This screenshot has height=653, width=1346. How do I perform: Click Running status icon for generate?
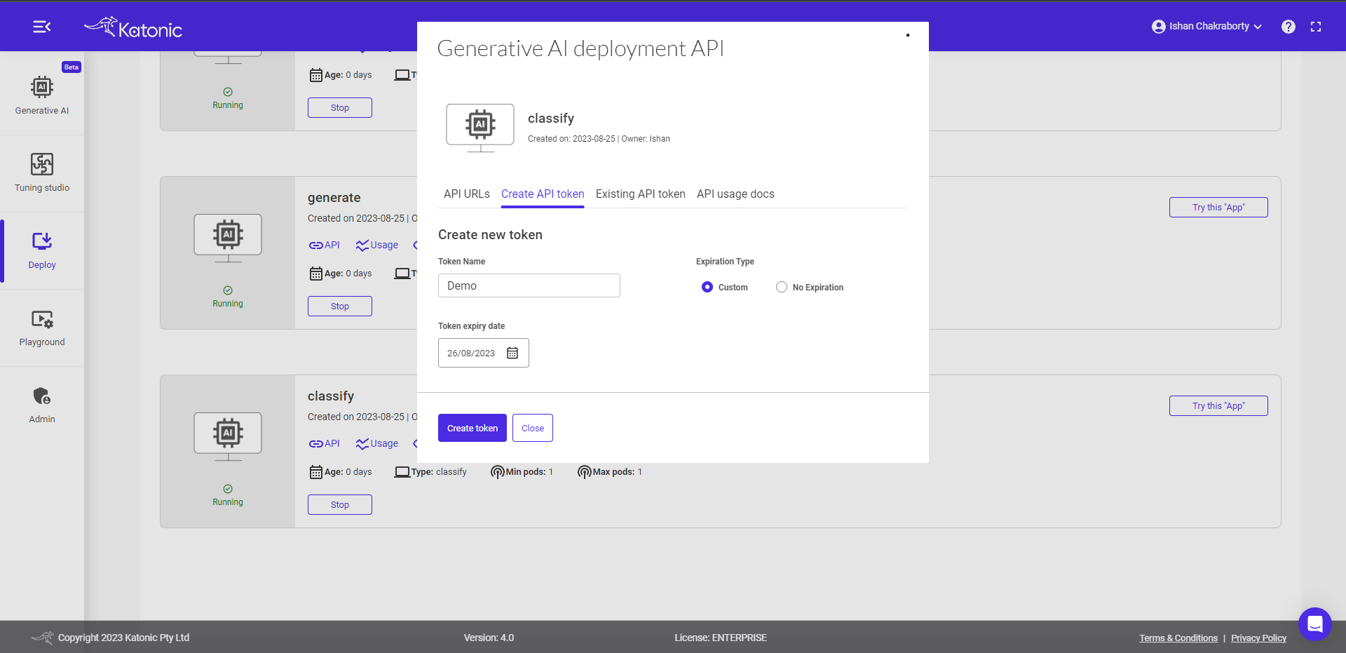point(228,290)
